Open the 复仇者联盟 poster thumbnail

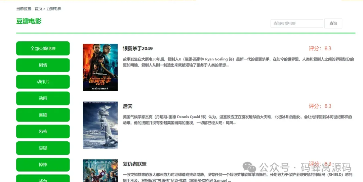100,171
